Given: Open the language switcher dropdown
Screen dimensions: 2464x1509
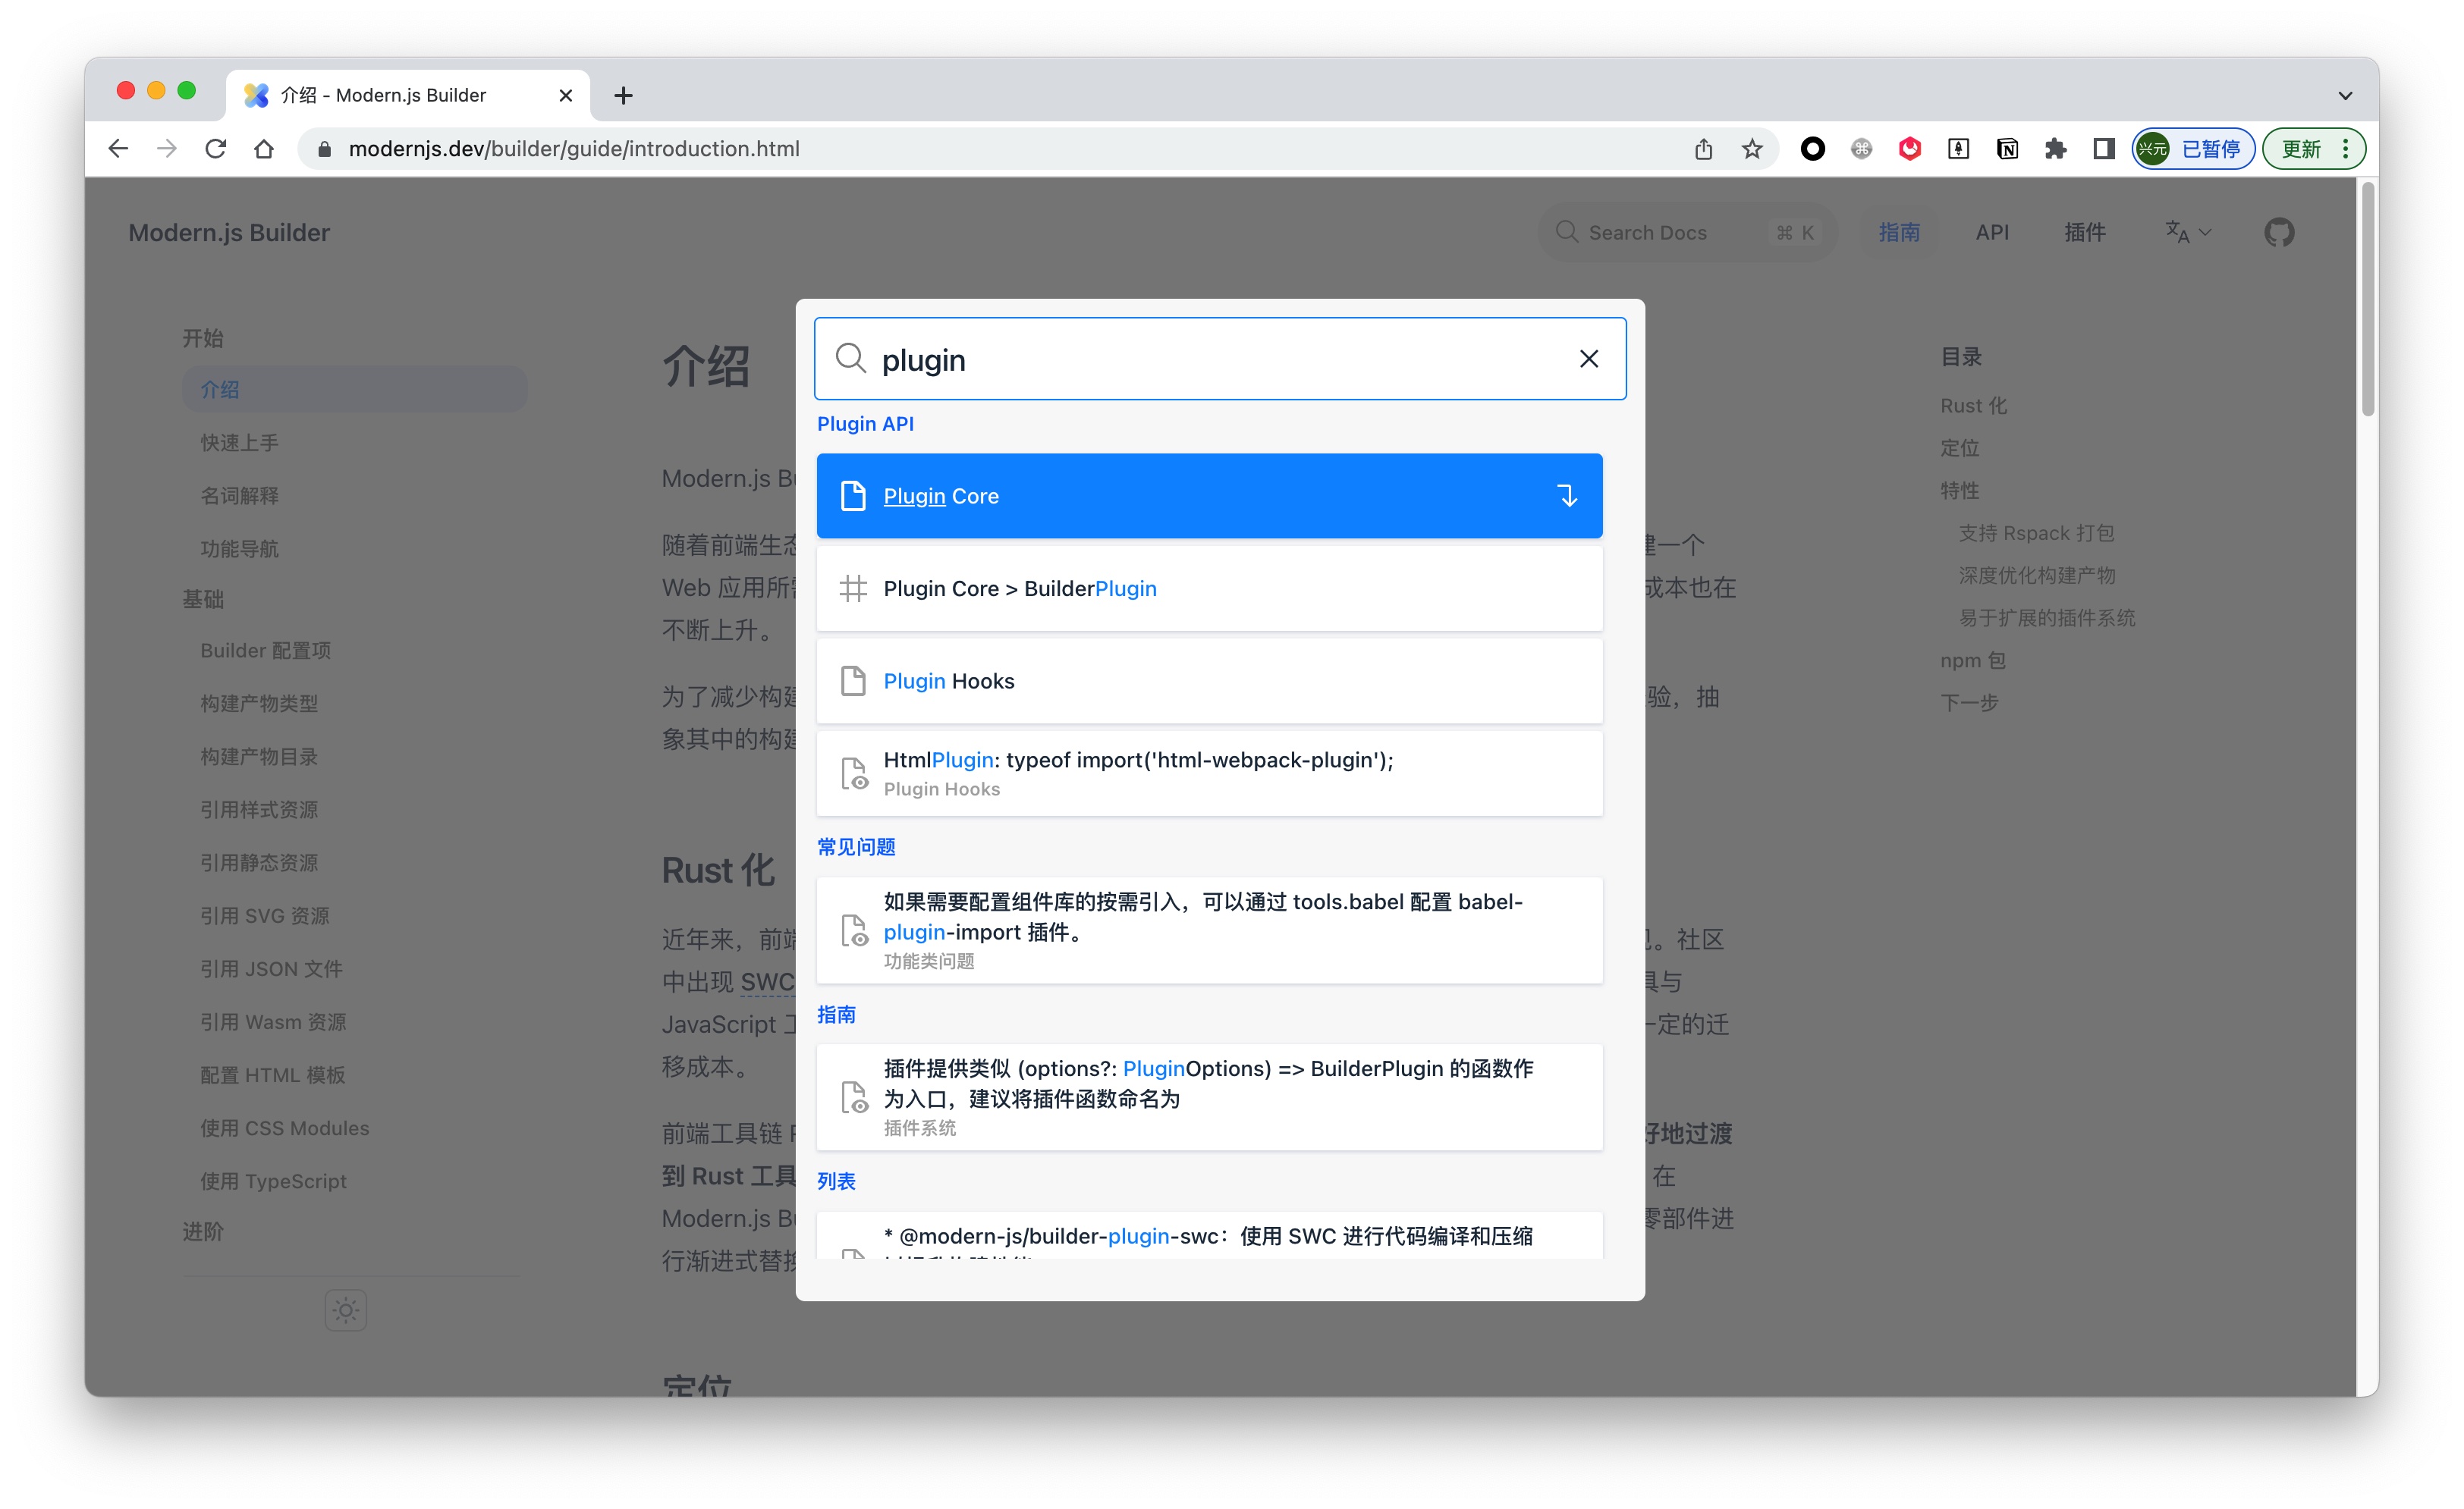Looking at the screenshot, I should click(x=2188, y=232).
